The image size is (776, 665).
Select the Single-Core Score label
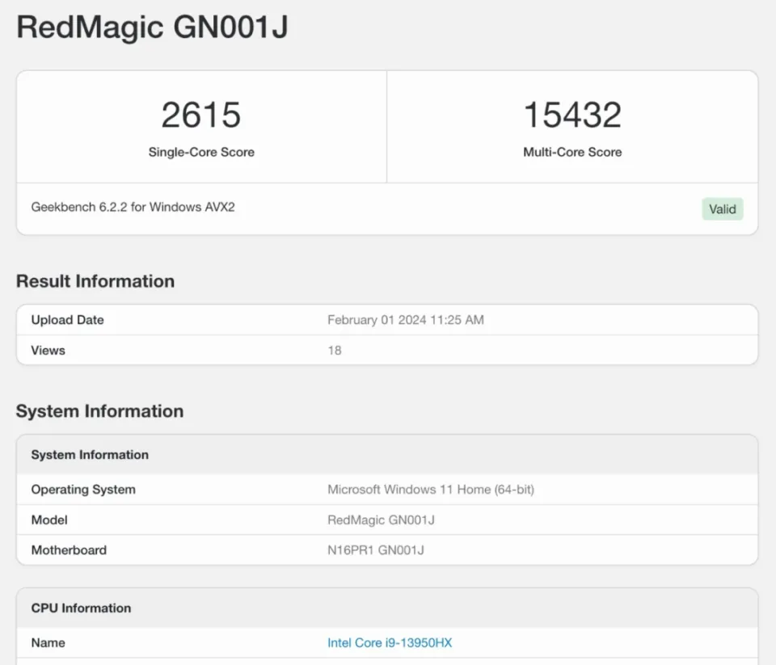pos(201,152)
